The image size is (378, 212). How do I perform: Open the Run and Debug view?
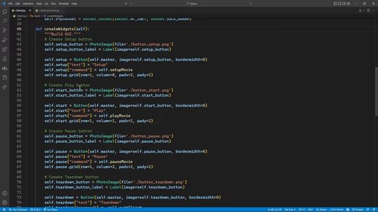click(5, 40)
